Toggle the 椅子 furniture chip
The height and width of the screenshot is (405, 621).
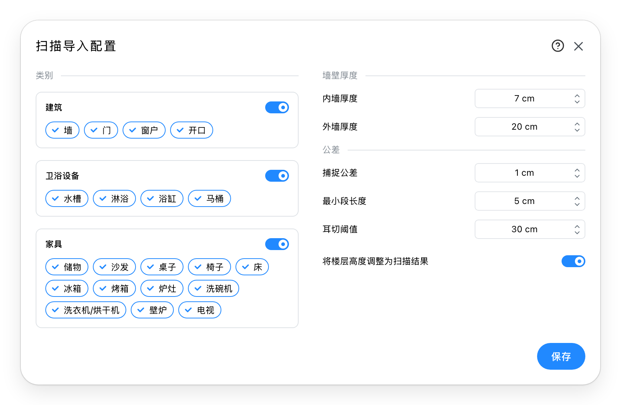pos(209,267)
